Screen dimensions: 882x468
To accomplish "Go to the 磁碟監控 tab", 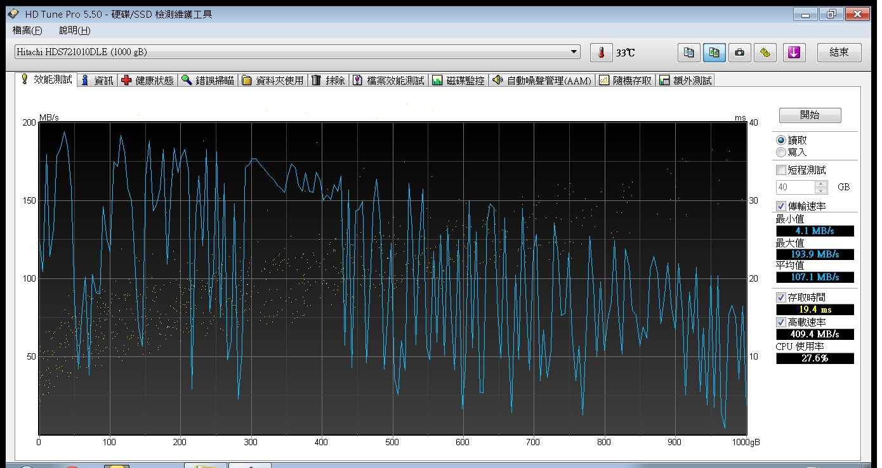I will coord(458,81).
